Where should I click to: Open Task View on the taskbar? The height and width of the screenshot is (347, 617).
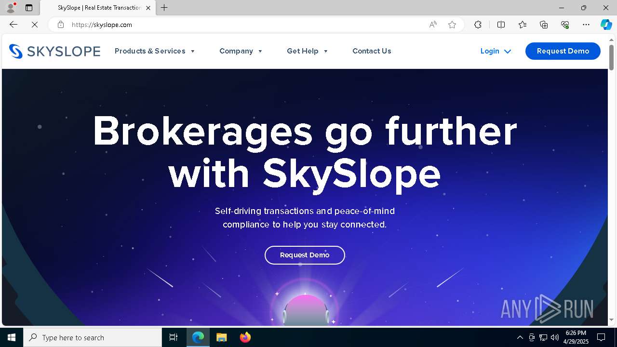pyautogui.click(x=174, y=337)
